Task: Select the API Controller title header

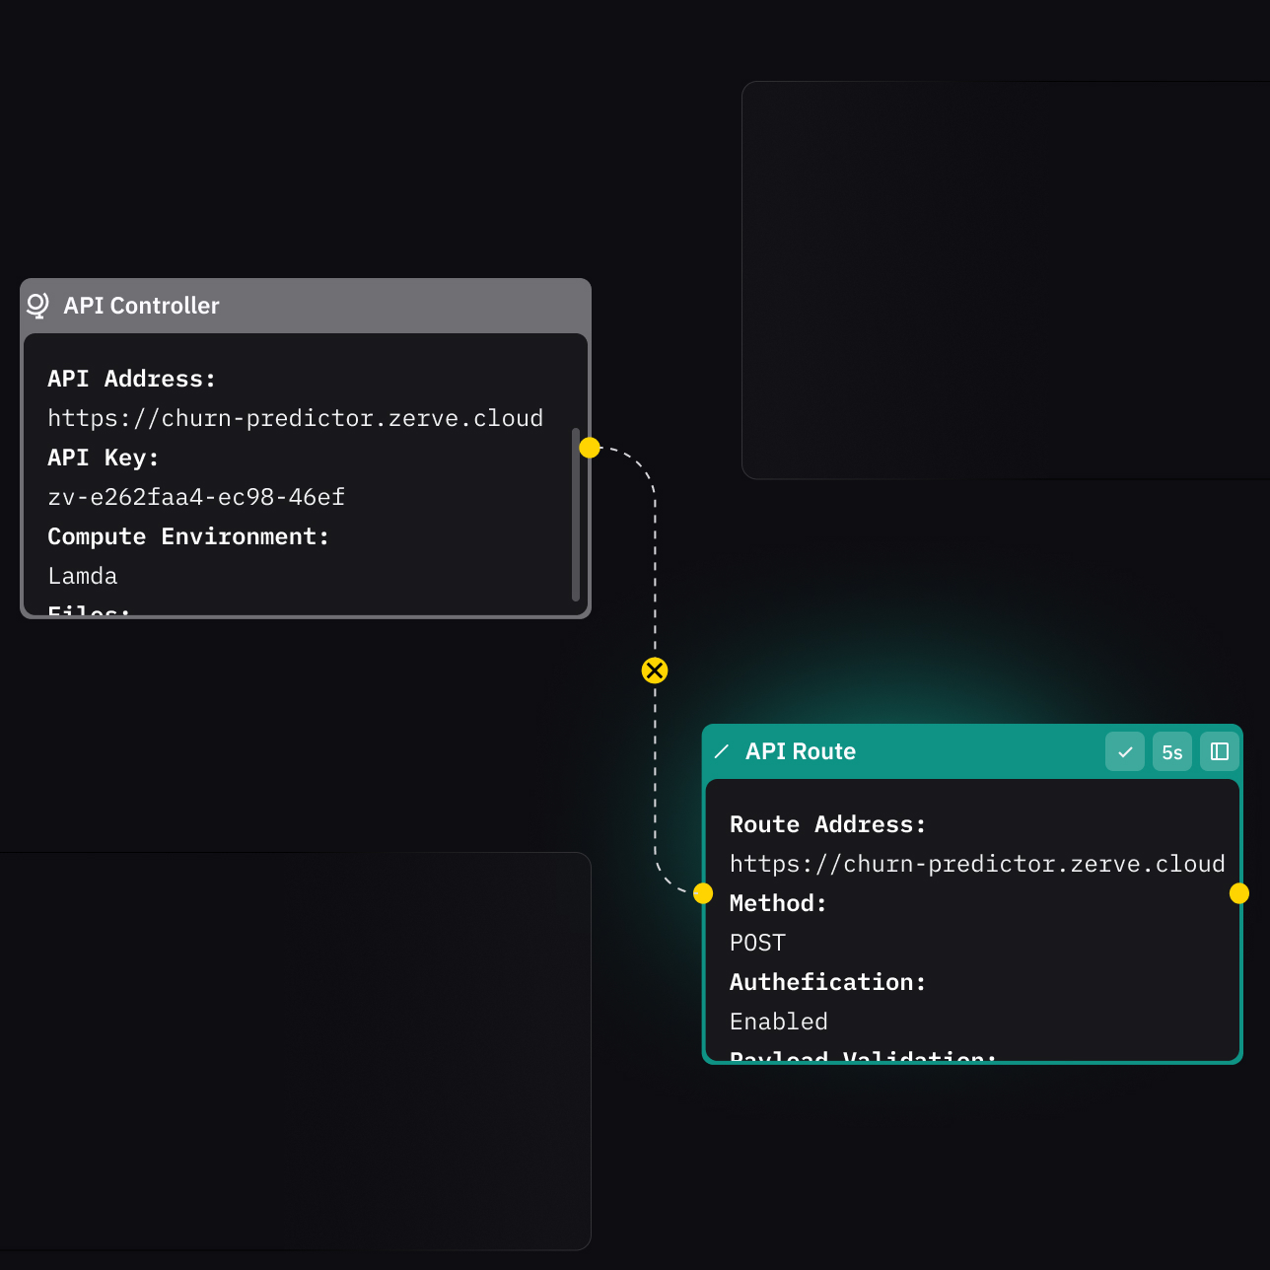Action: [142, 306]
